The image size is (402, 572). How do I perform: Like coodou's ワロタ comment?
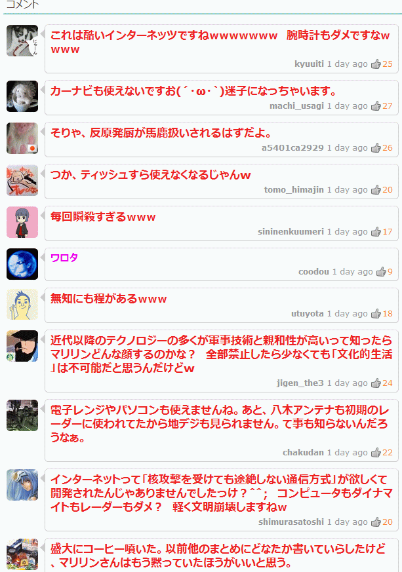pyautogui.click(x=381, y=272)
